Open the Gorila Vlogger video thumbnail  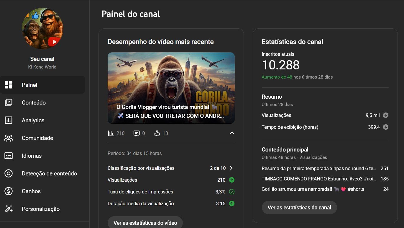tap(171, 88)
